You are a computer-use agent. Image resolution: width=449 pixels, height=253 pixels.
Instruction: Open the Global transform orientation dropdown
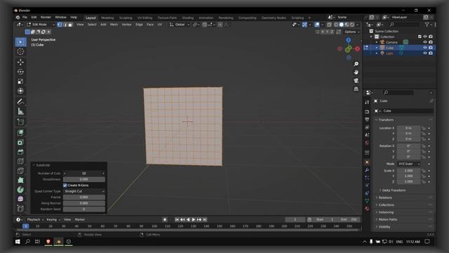point(180,25)
